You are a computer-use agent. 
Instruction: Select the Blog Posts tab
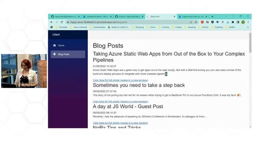160,17
